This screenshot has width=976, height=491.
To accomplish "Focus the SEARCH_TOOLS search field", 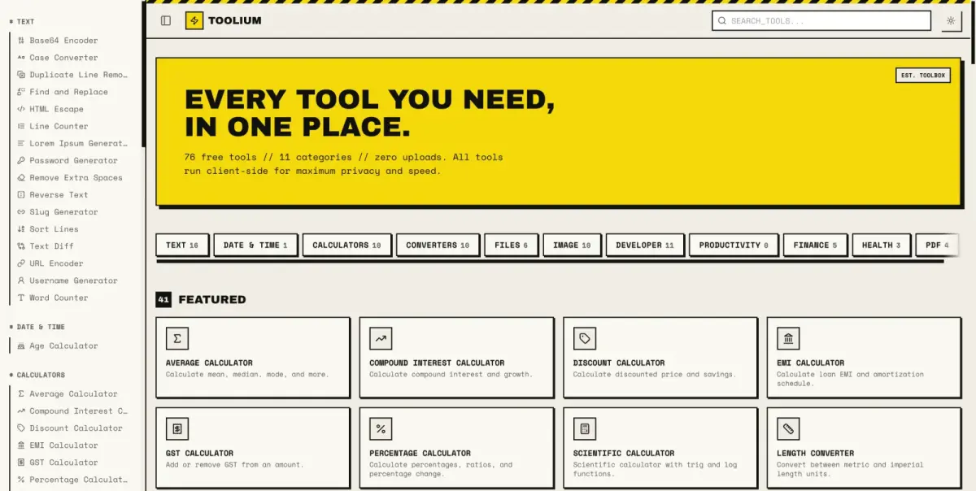I will pos(821,21).
